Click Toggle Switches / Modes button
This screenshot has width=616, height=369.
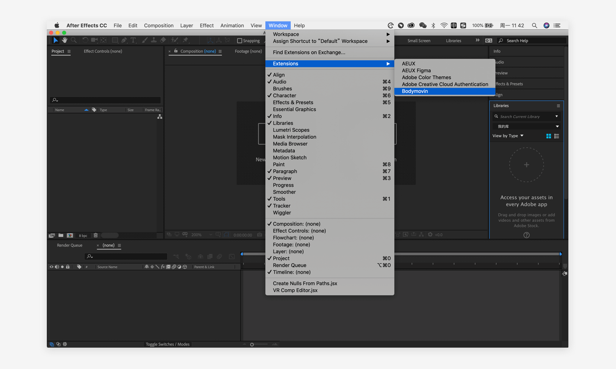pyautogui.click(x=168, y=344)
